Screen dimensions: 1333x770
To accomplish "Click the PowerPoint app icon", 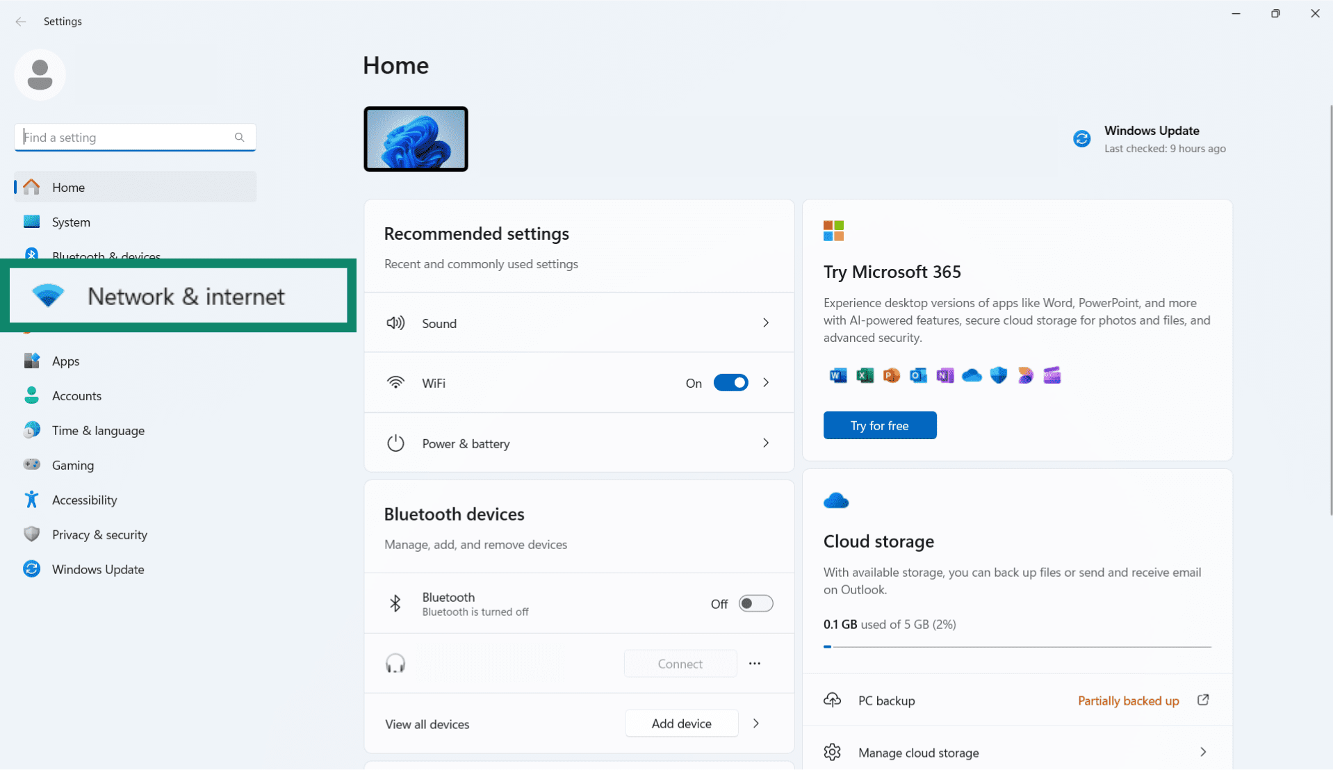I will pyautogui.click(x=891, y=376).
